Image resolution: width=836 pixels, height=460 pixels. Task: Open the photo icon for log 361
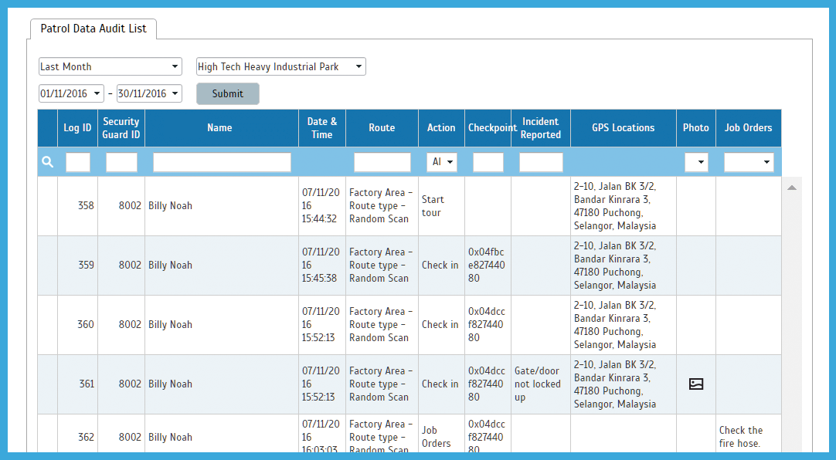[696, 384]
